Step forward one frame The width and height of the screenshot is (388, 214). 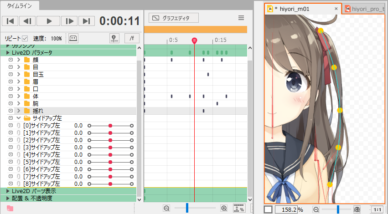[x=68, y=21]
